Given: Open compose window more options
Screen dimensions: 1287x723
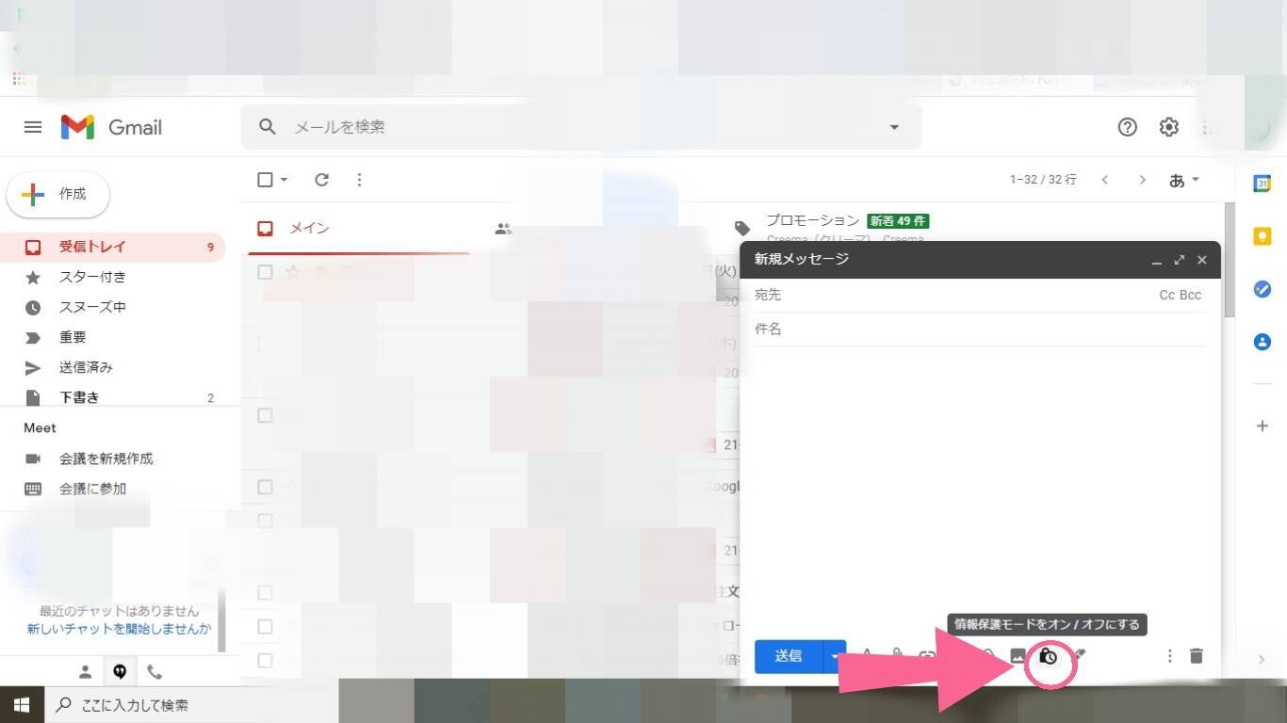Looking at the screenshot, I should coord(1169,656).
